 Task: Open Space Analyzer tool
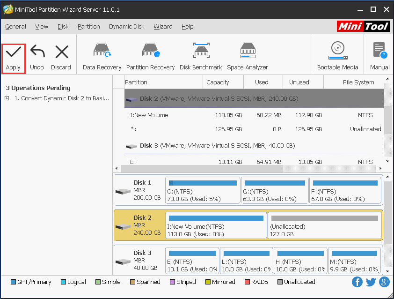248,57
